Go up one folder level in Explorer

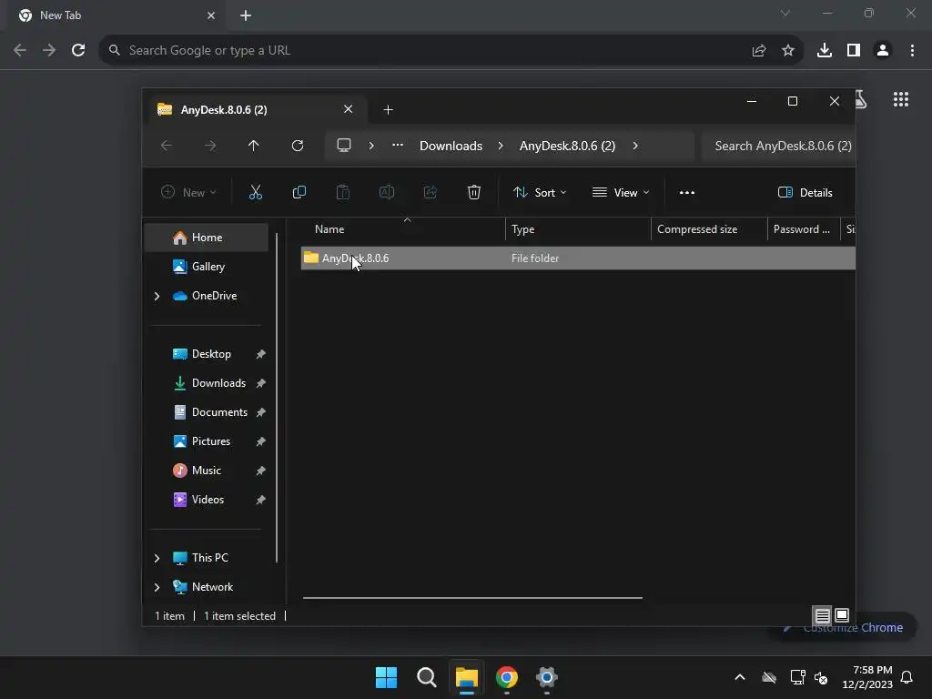coord(254,146)
